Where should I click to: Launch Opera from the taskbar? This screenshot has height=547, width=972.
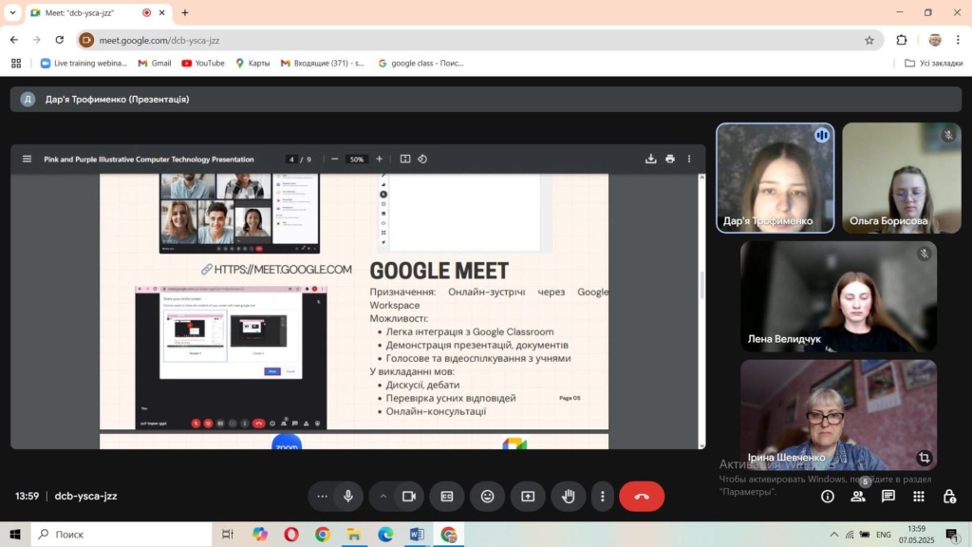click(x=290, y=534)
